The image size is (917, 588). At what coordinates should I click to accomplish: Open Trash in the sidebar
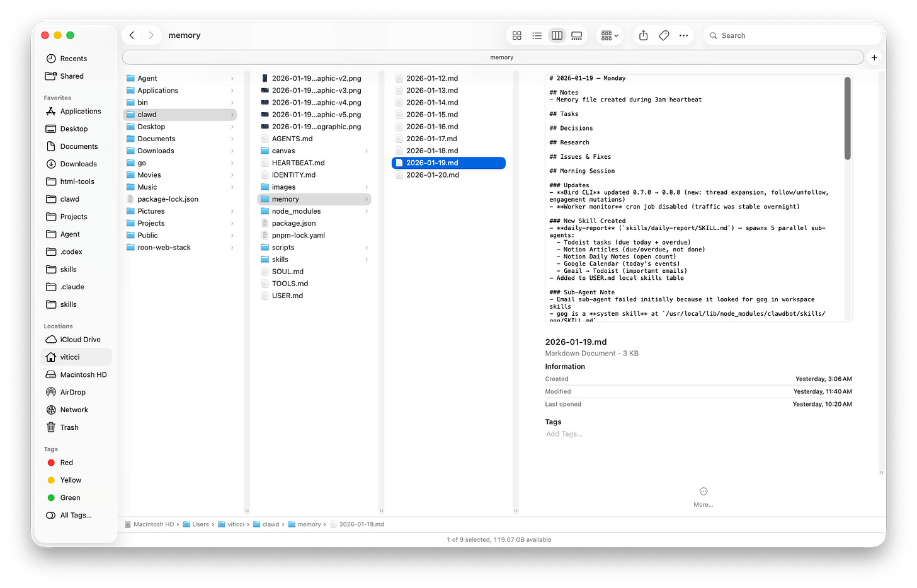point(76,428)
